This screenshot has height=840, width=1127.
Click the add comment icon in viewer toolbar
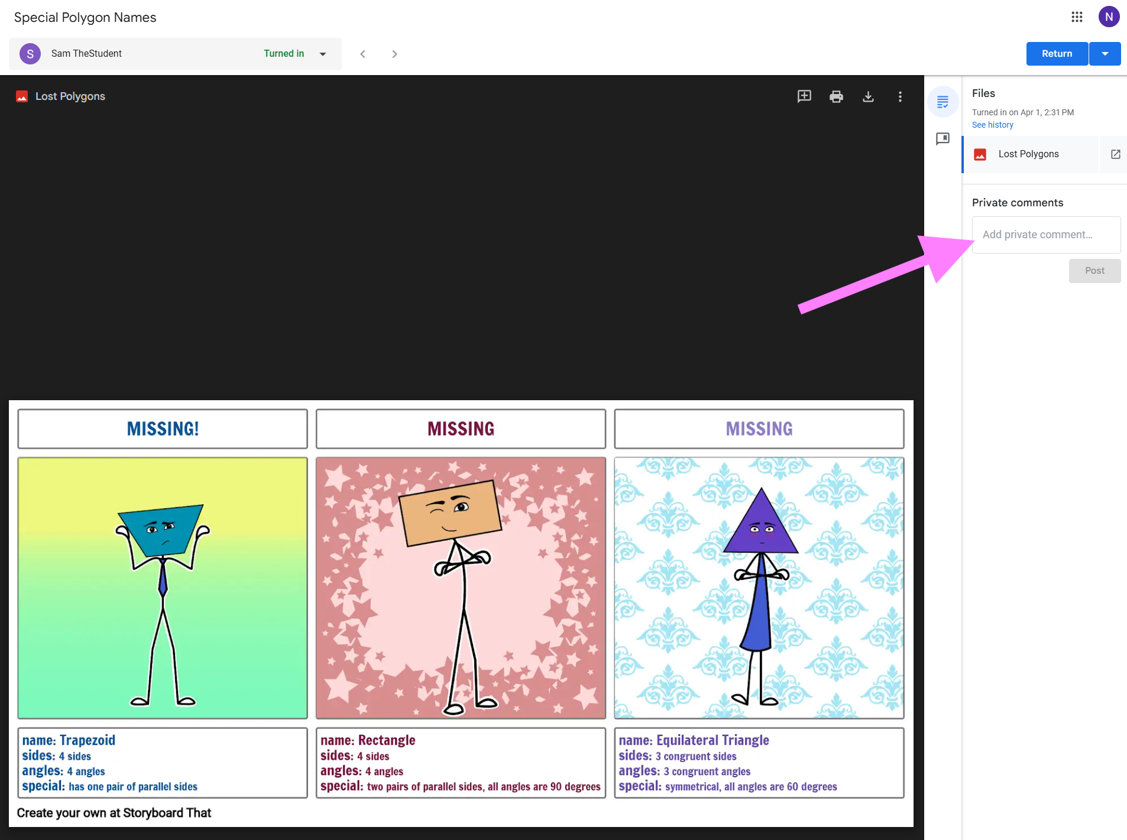[804, 96]
